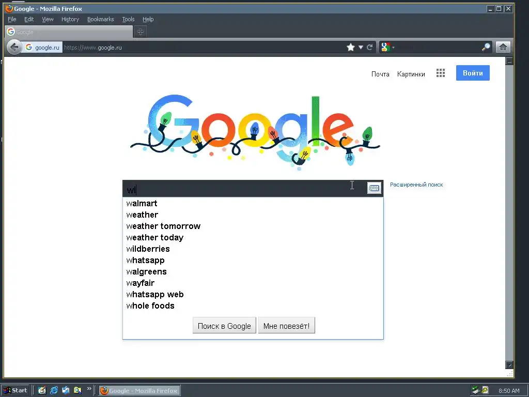Open the View menu

pos(48,19)
